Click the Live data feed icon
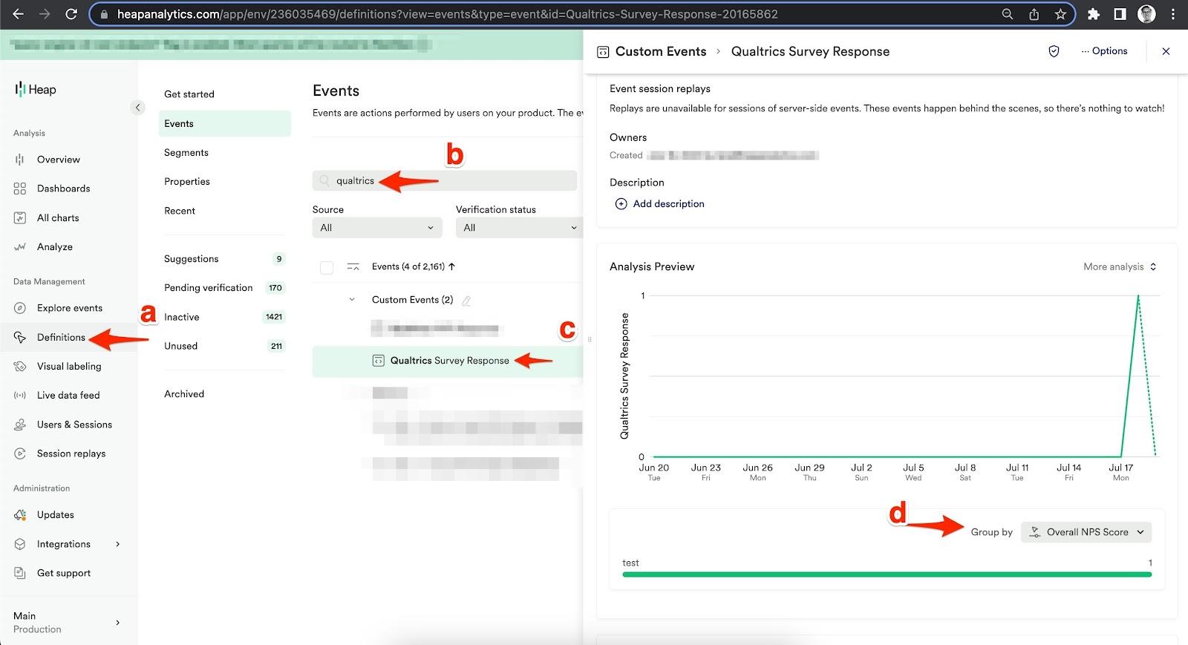 [20, 396]
